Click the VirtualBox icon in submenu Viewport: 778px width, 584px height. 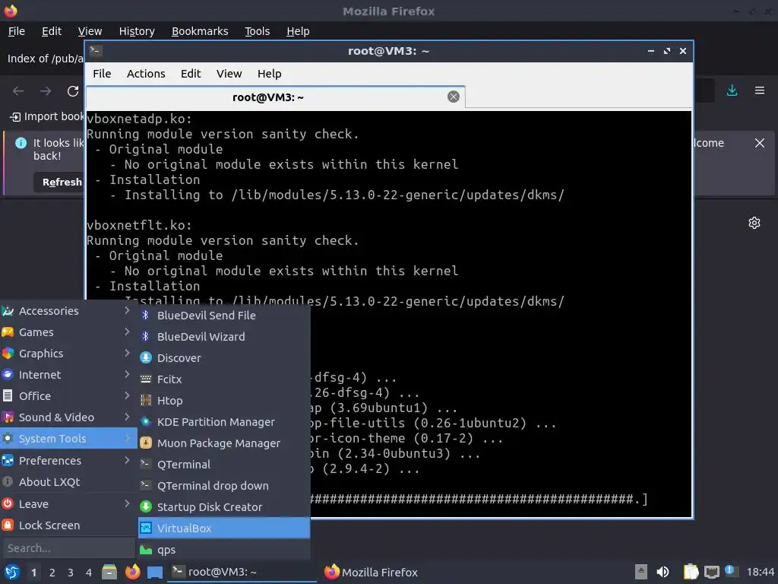click(145, 528)
